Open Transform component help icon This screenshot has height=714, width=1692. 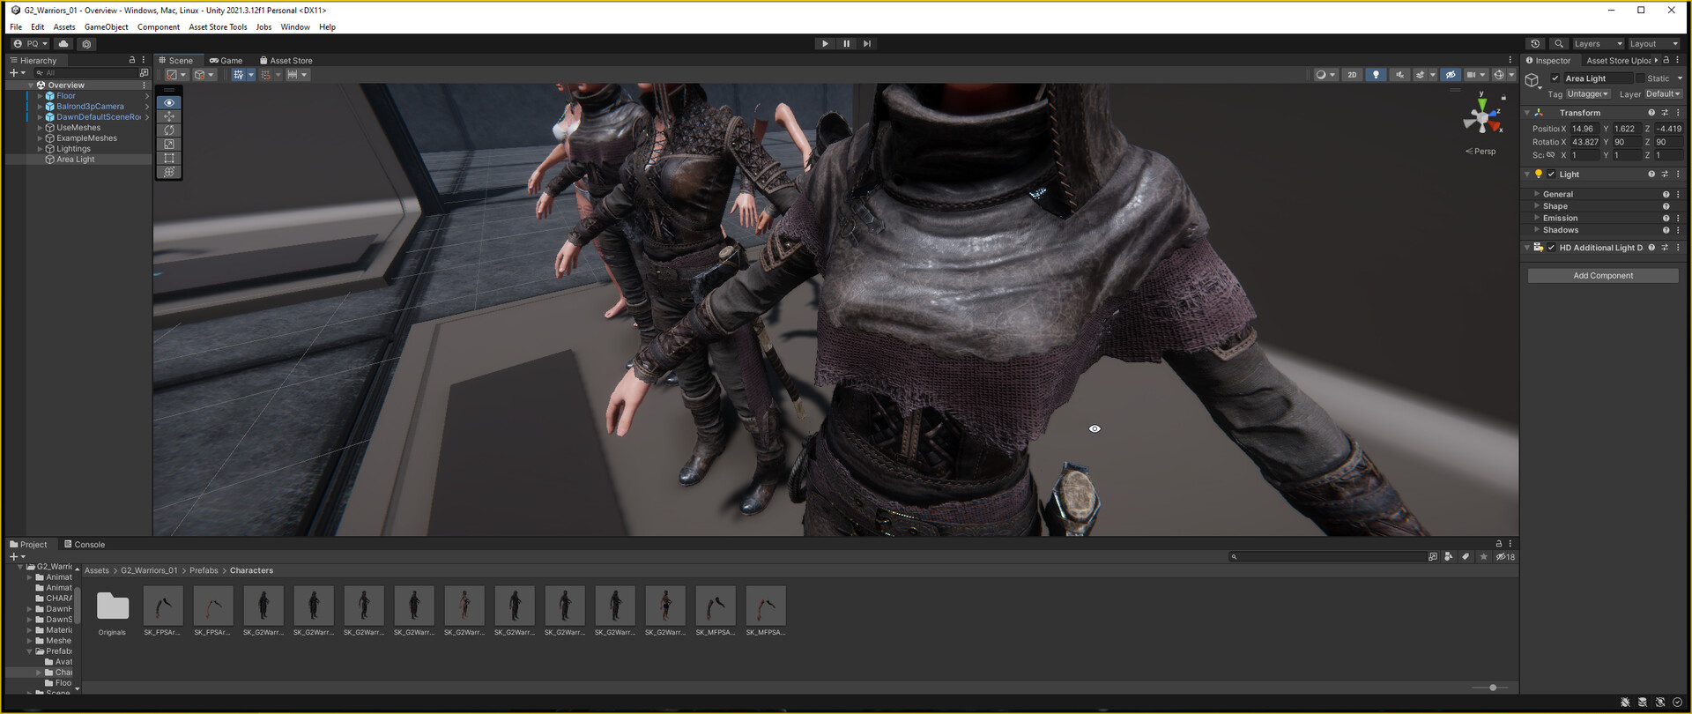1651,113
